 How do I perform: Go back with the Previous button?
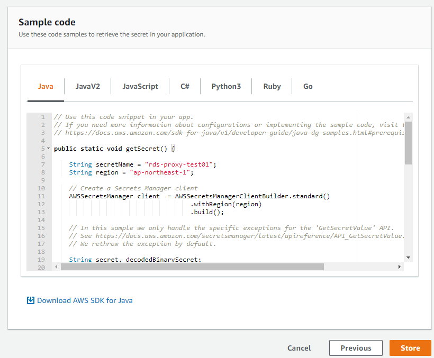pos(356,348)
